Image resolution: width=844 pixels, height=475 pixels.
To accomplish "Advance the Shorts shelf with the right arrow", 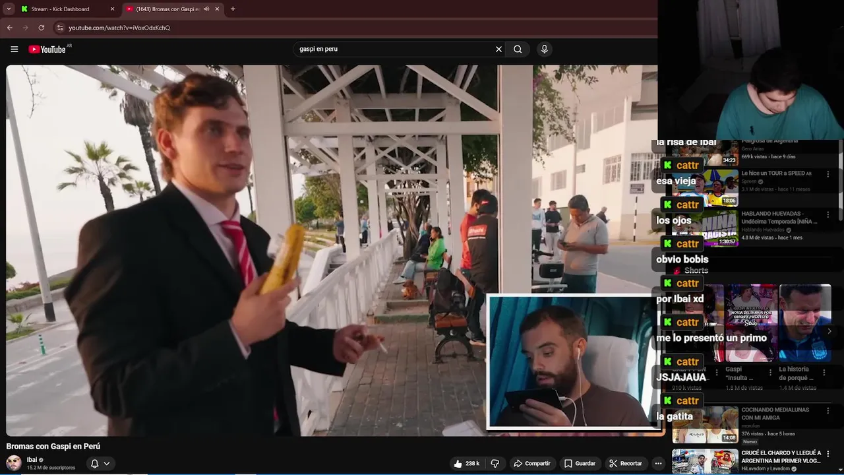I will click(x=829, y=331).
